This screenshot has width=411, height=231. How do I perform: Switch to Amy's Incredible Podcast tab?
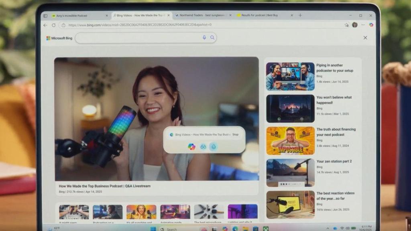(x=76, y=16)
